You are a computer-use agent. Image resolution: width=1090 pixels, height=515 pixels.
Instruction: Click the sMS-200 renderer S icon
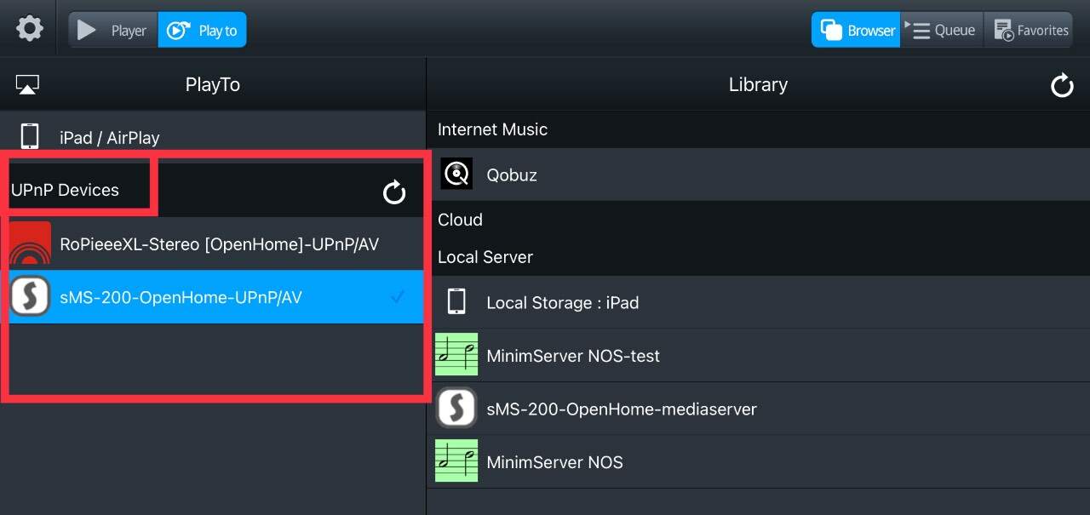pos(31,297)
